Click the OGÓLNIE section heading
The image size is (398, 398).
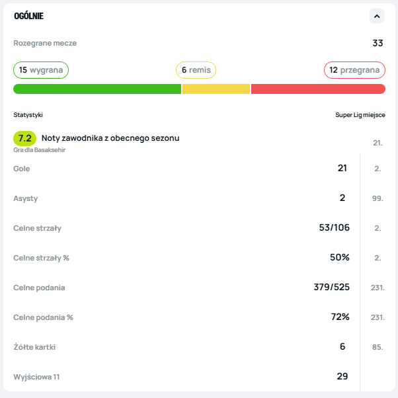pos(28,16)
